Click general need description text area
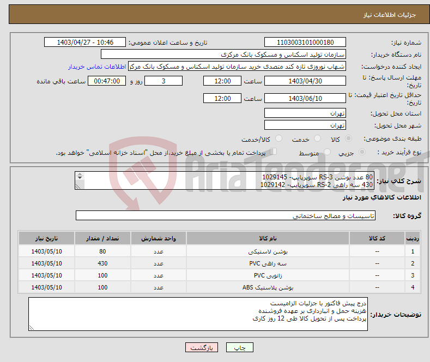Screen dimensions: 430x362 tap(225, 180)
